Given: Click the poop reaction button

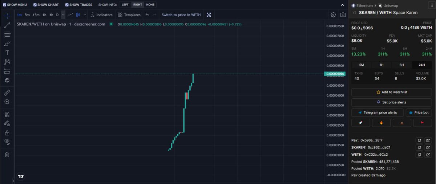Looking at the screenshot, I should pyautogui.click(x=402, y=123).
